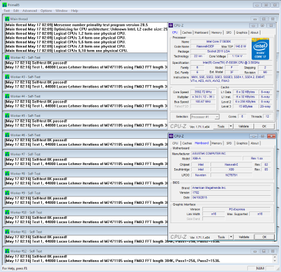This screenshot has height=272, width=281.
Task: Select the SPD tab in lower CPU-Z
Action: (x=229, y=143)
